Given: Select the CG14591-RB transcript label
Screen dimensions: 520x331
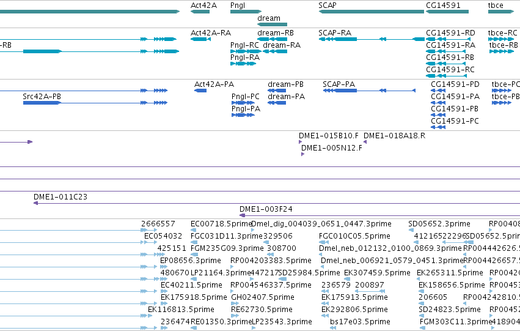Looking at the screenshot, I should (x=450, y=58).
